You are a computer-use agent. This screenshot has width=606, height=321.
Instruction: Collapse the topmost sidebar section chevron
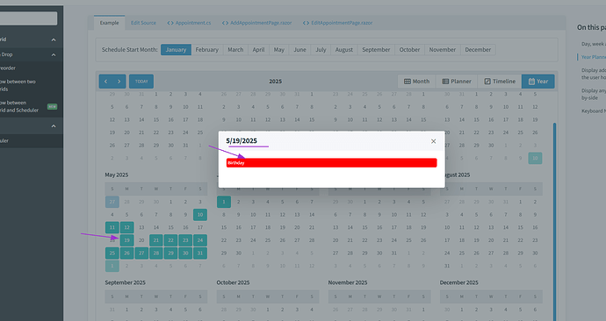(x=54, y=39)
